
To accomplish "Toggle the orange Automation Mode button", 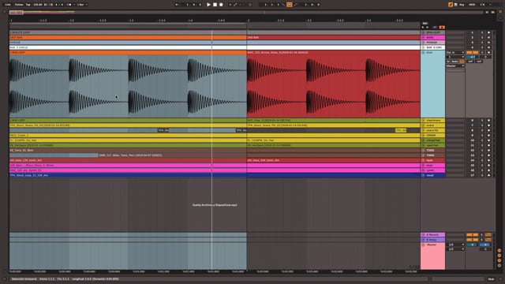I will [x=442, y=28].
